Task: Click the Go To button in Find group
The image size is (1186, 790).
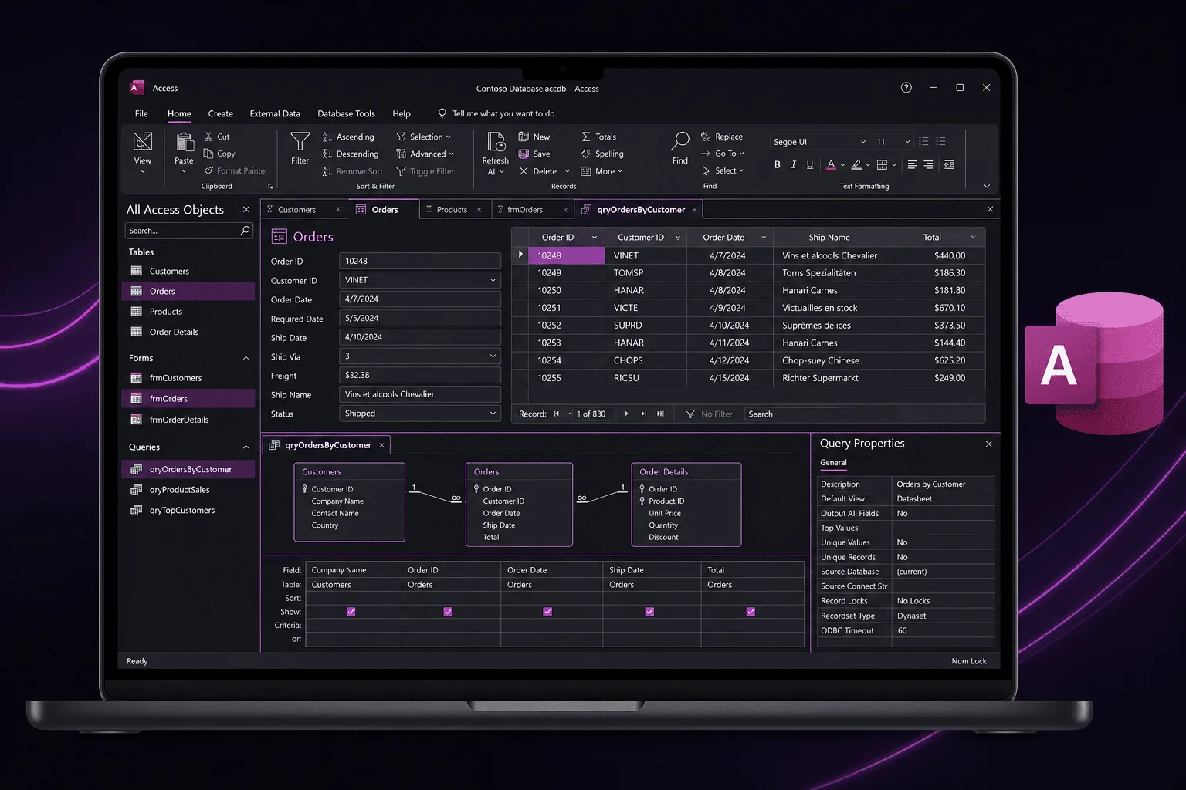Action: click(723, 154)
